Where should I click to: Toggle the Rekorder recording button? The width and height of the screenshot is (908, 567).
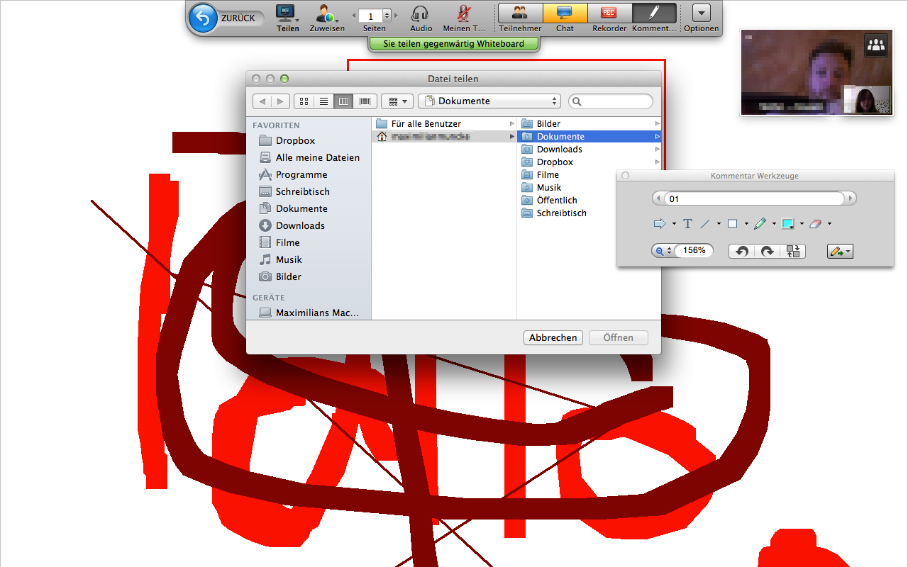[x=609, y=13]
